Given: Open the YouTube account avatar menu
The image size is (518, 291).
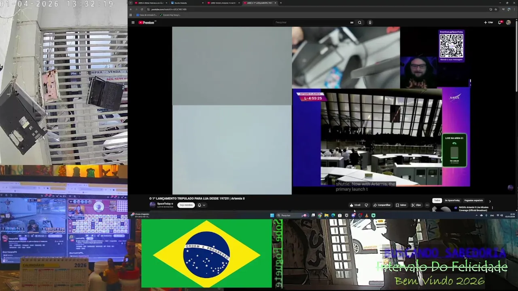Looking at the screenshot, I should (x=508, y=23).
